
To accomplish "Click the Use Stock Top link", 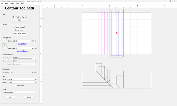I will [x=22, y=44].
